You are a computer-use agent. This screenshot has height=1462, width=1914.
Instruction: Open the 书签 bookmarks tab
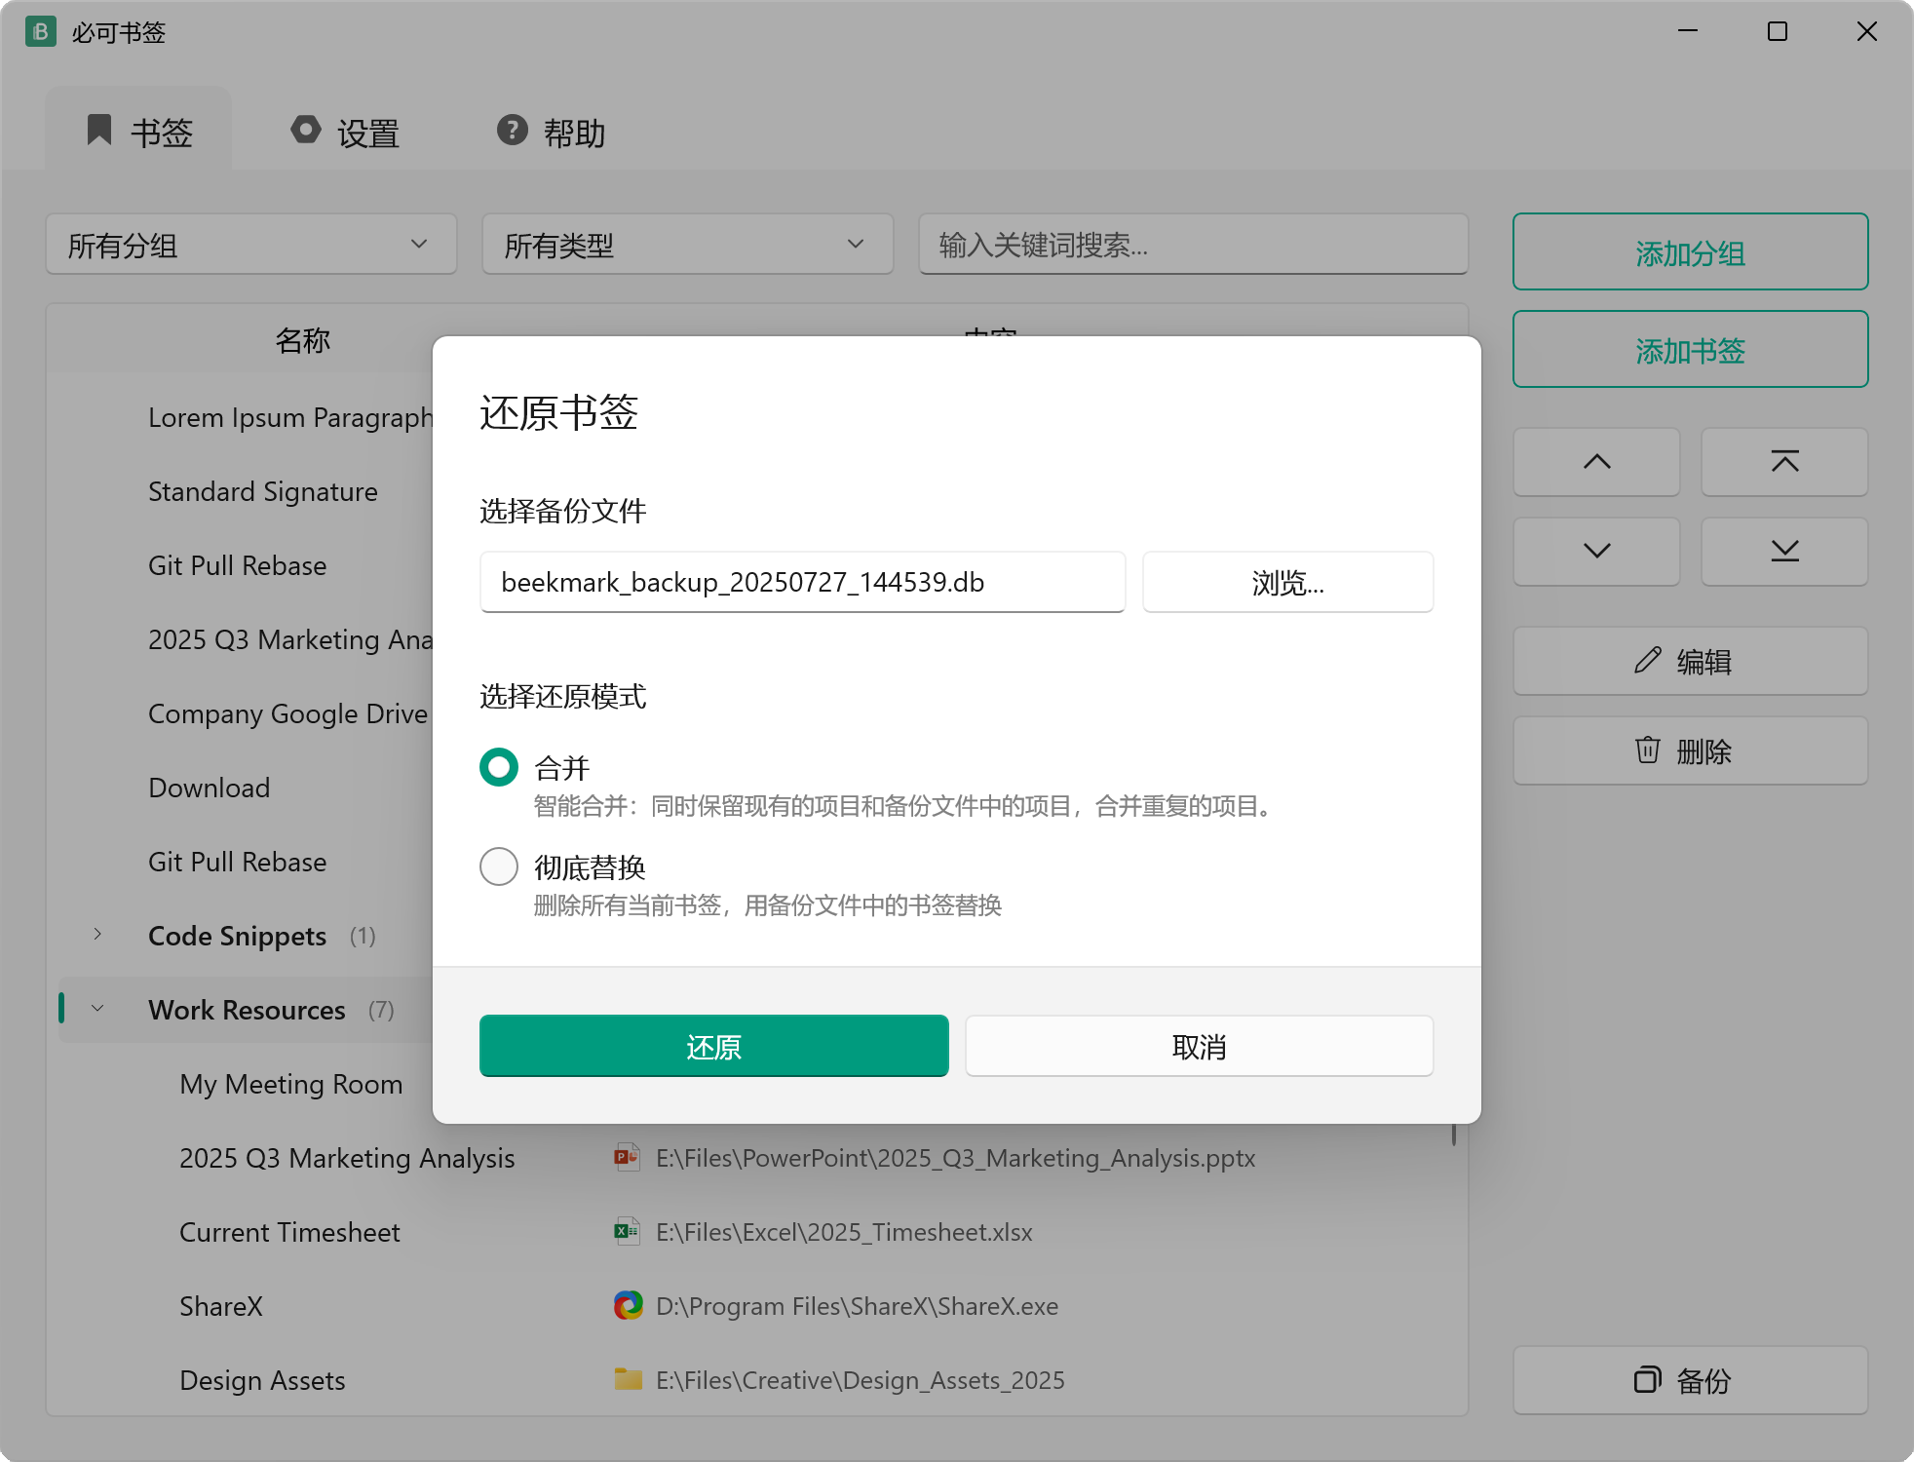click(139, 132)
